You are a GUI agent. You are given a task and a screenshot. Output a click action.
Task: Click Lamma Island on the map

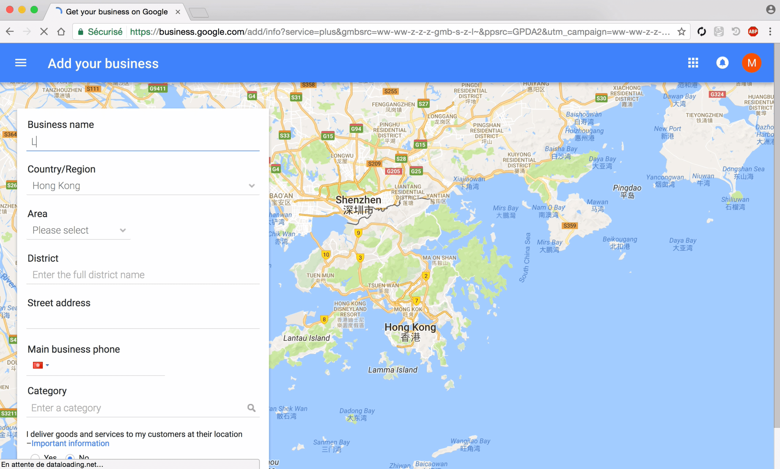tap(392, 370)
